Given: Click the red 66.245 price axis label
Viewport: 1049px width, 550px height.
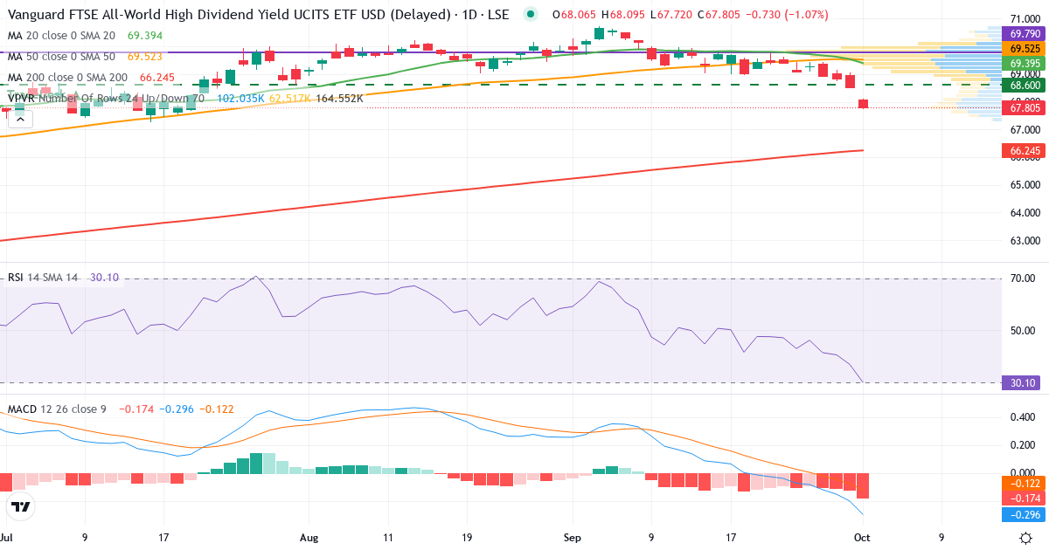Looking at the screenshot, I should pyautogui.click(x=1025, y=150).
